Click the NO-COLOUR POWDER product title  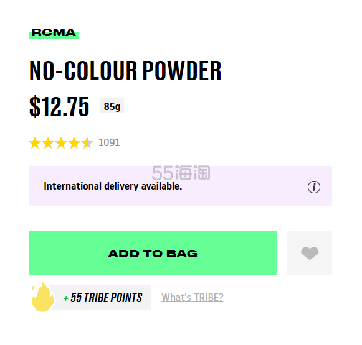coord(125,70)
